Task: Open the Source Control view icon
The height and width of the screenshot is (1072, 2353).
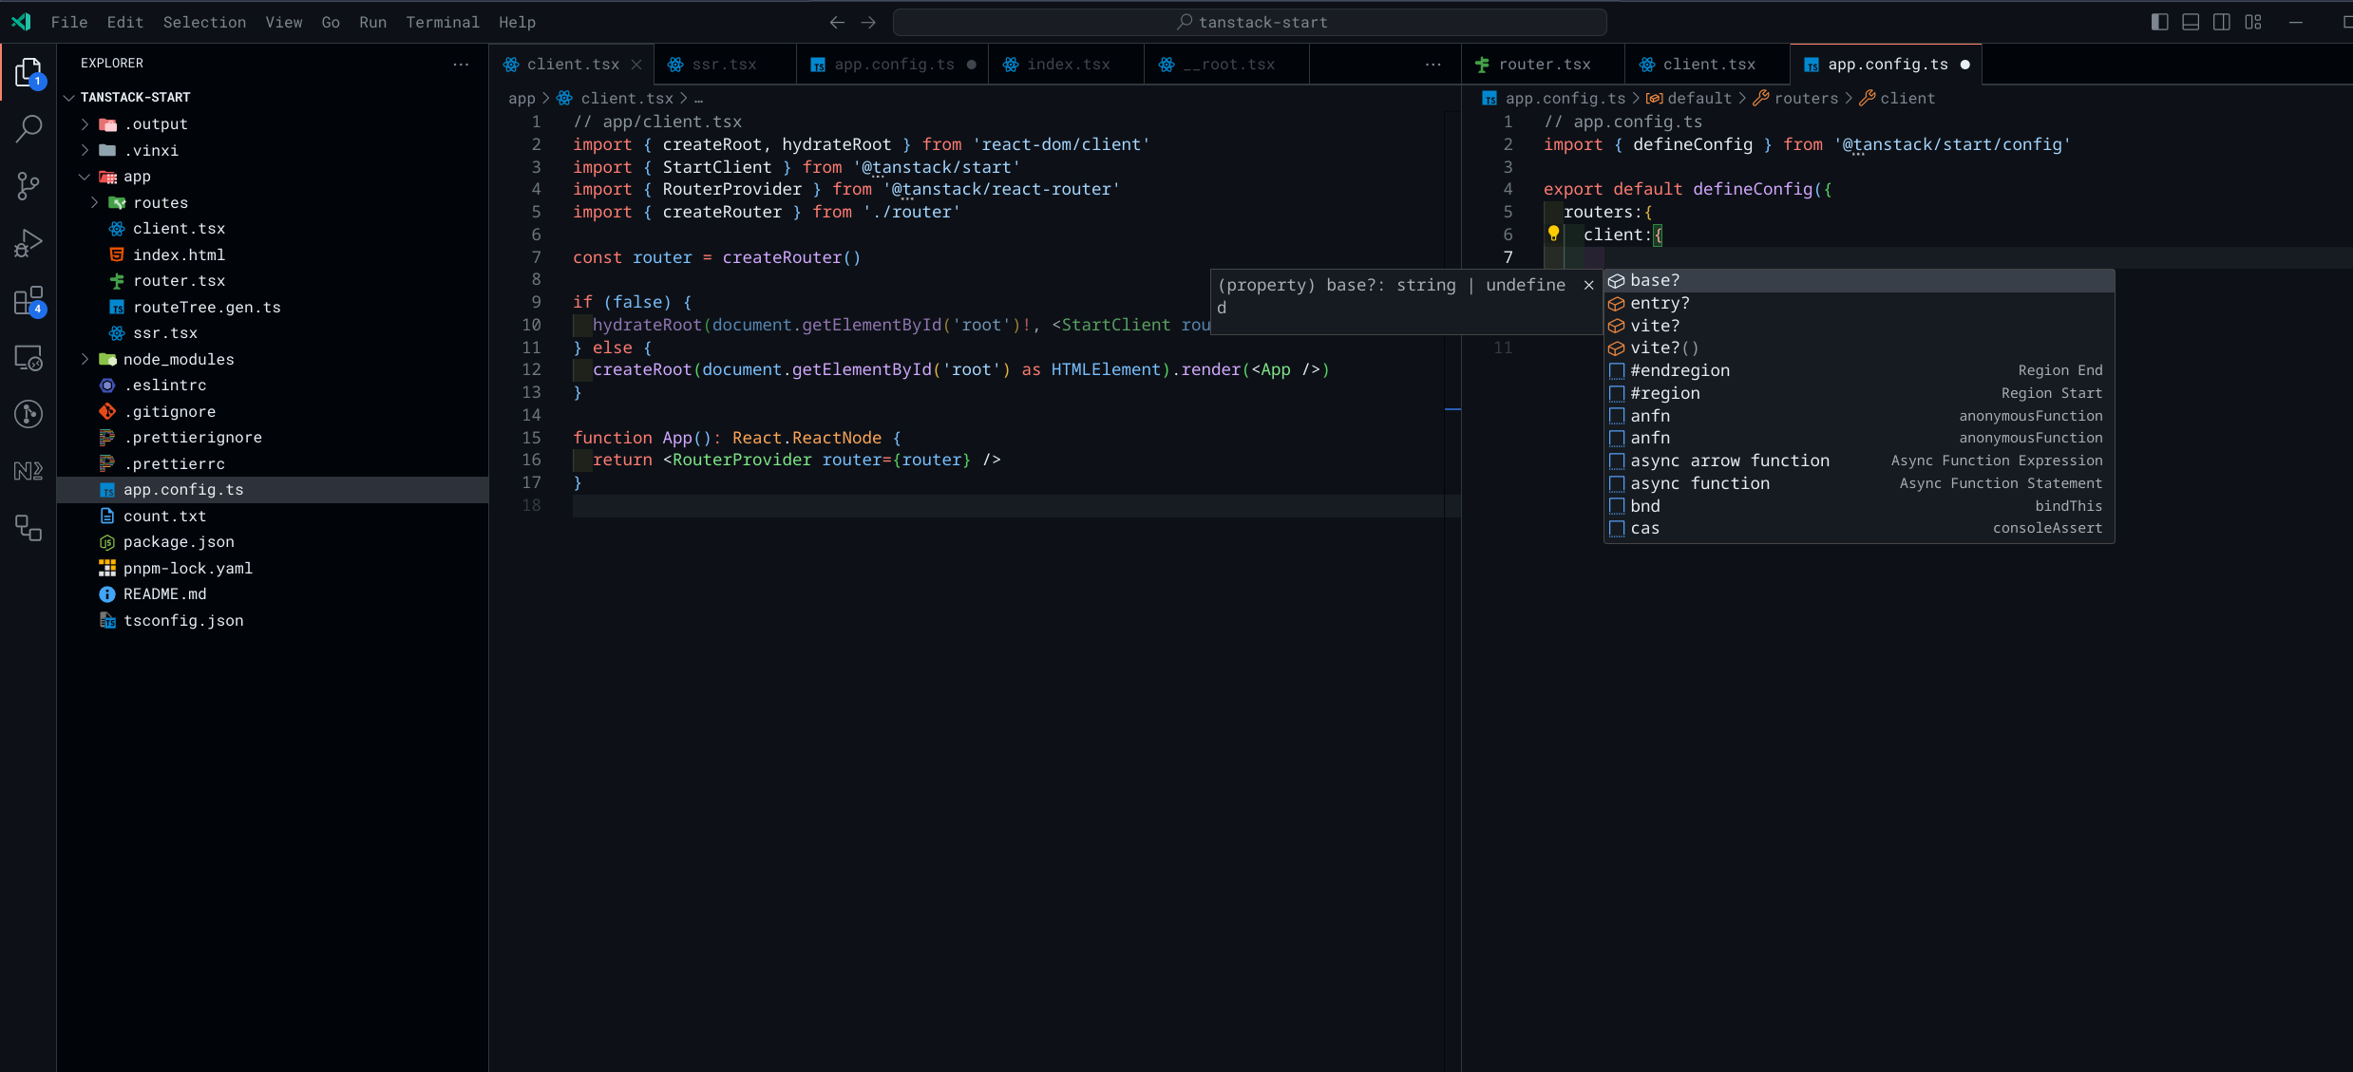Action: (28, 185)
